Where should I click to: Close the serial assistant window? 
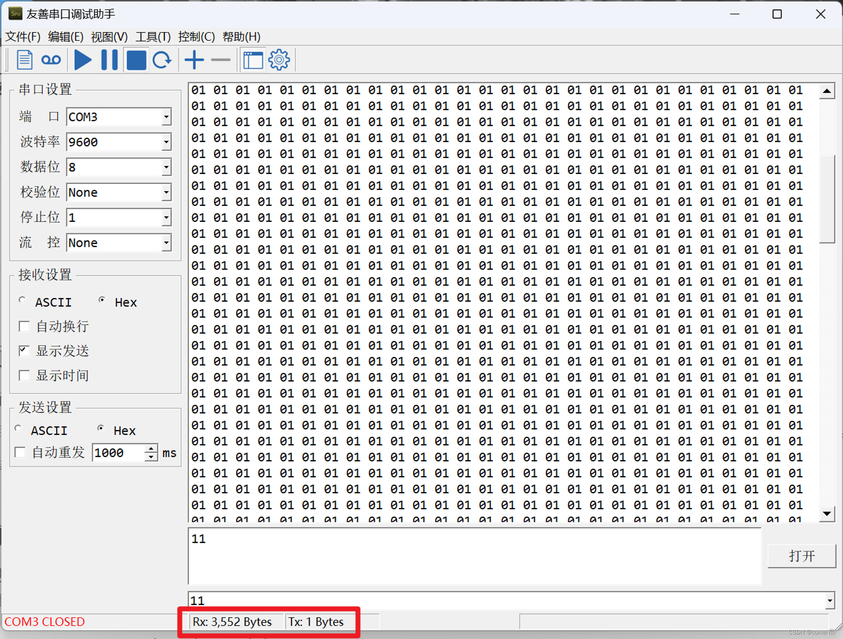click(x=820, y=14)
